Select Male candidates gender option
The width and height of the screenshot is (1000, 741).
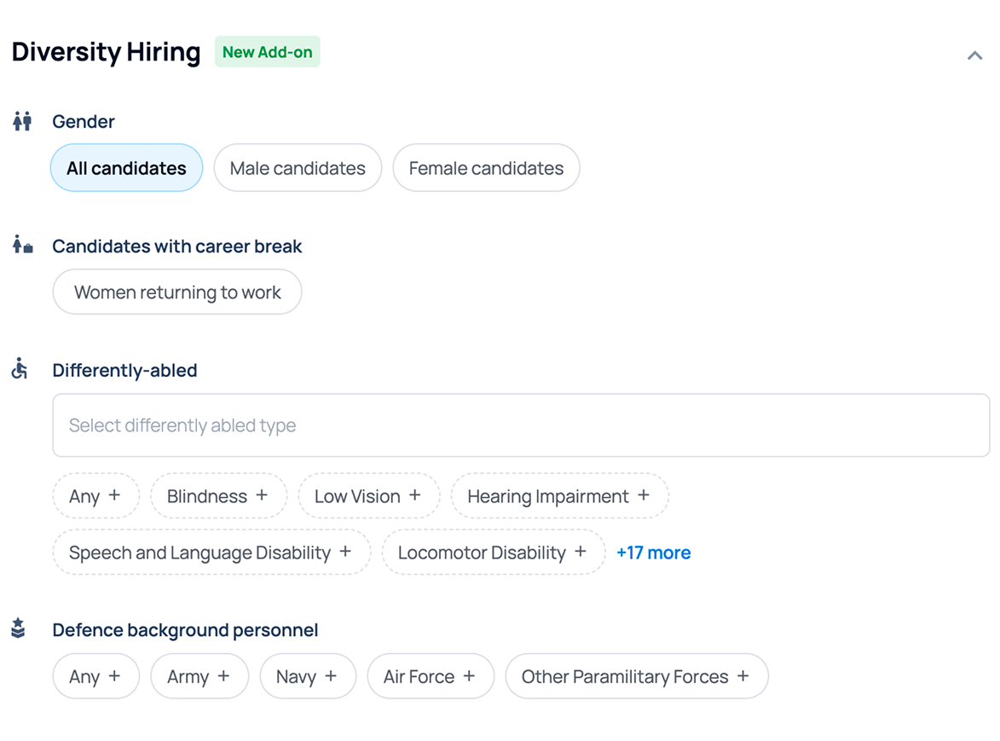[298, 168]
